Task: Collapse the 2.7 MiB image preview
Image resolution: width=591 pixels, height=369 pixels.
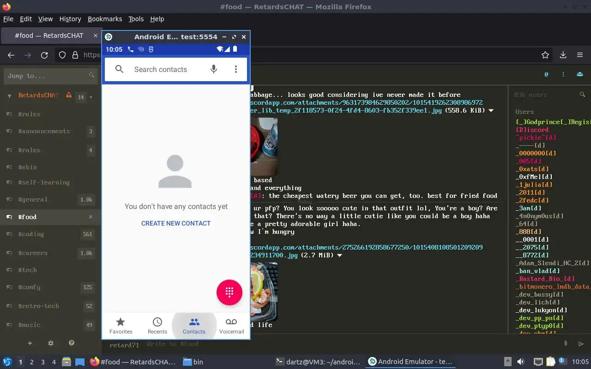Action: tap(339, 255)
